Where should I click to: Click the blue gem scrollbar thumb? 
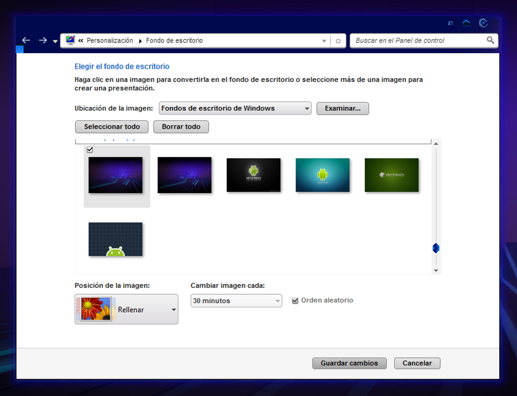(436, 248)
